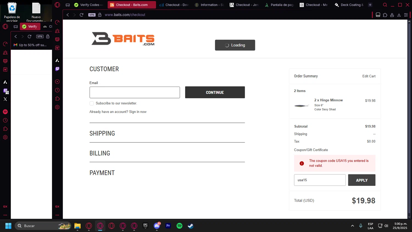Click the Hinge Minnow product thumbnail
Viewport: 412px width, 232px height.
coord(302,106)
